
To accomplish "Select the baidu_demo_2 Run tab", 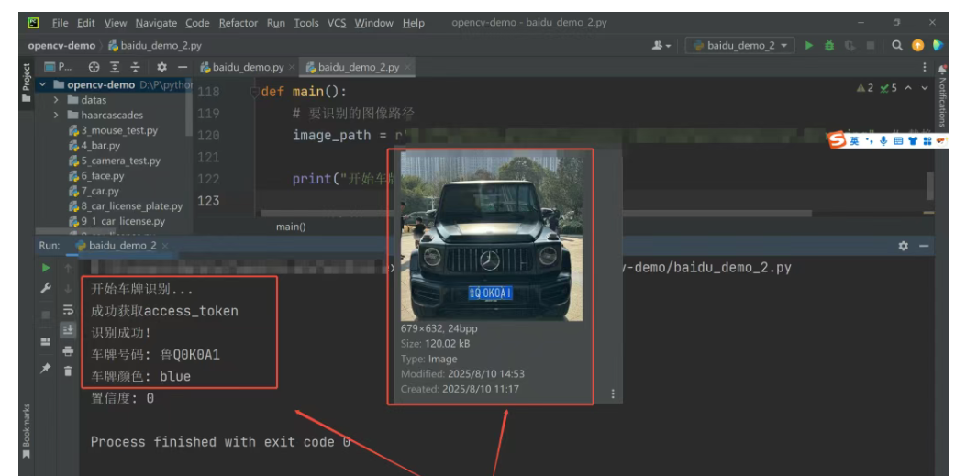I will pyautogui.click(x=116, y=246).
